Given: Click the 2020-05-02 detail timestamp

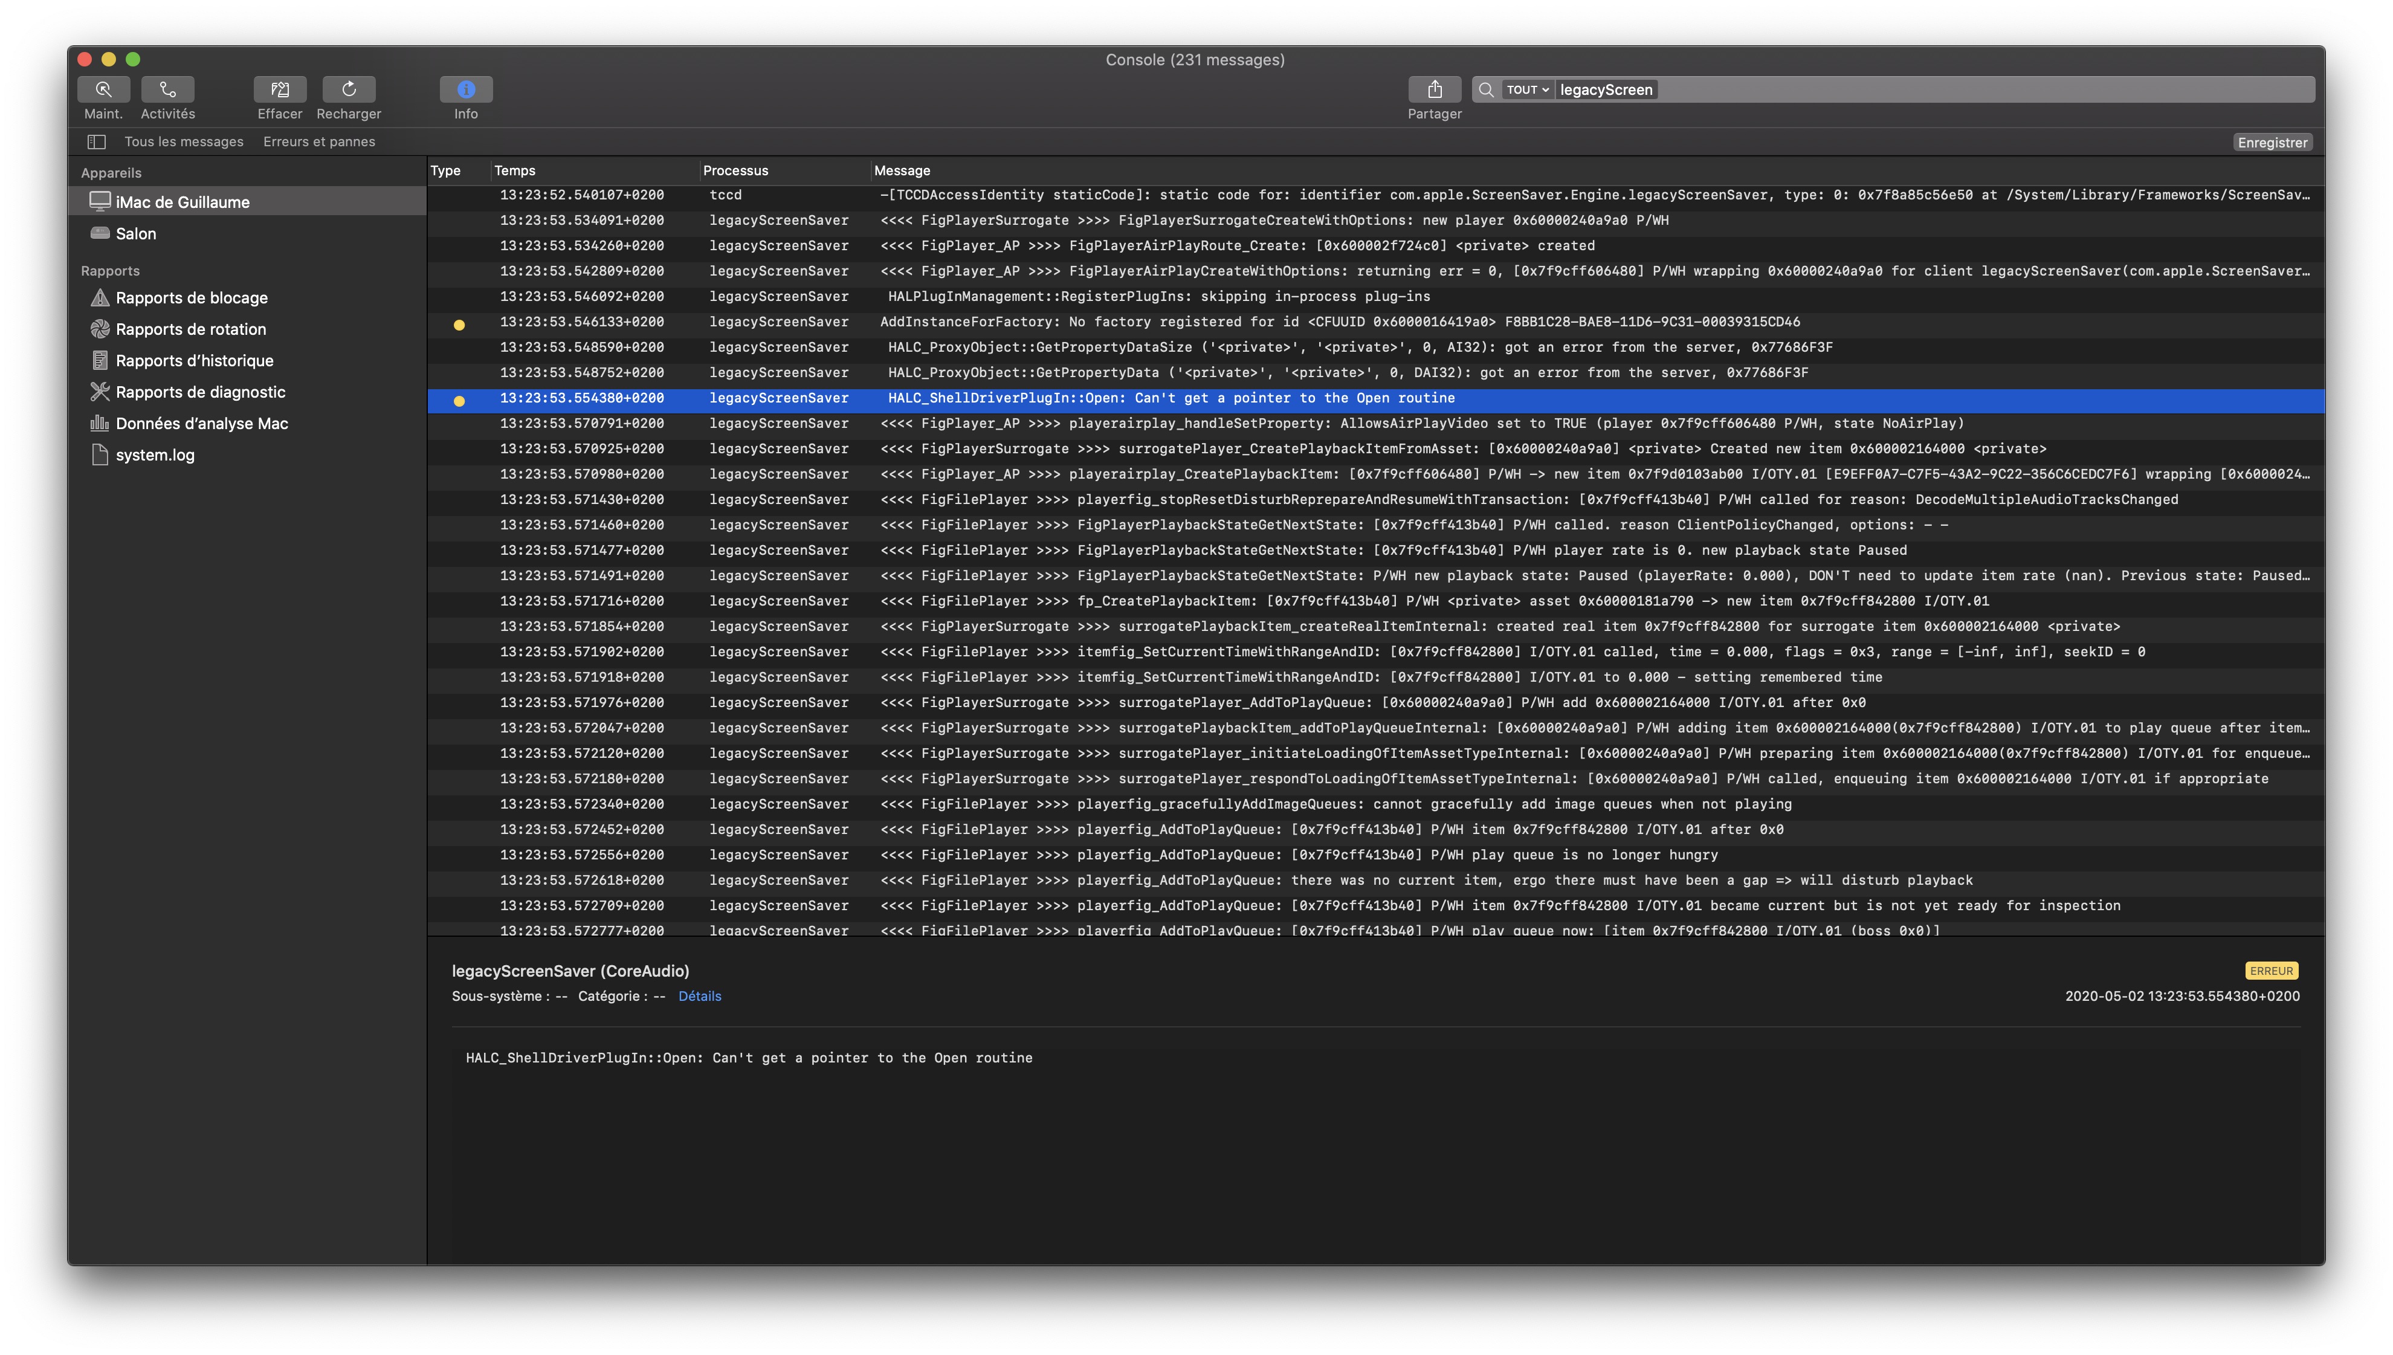Looking at the screenshot, I should [2181, 996].
